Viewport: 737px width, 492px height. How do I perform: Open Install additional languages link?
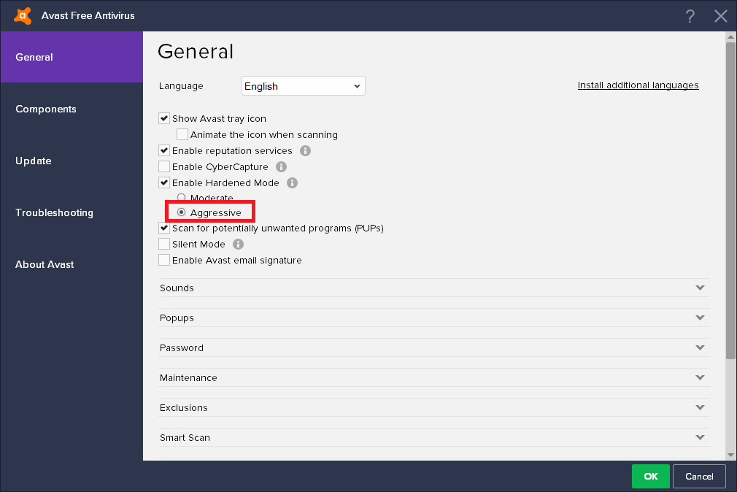638,85
